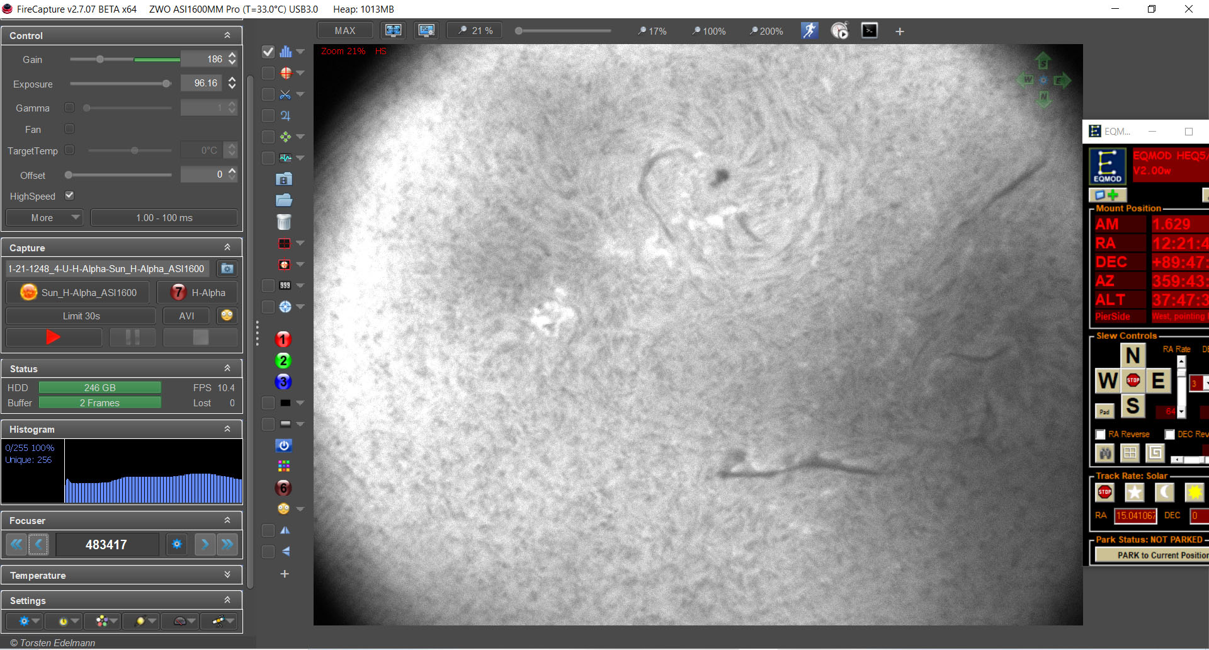The height and width of the screenshot is (650, 1209).
Task: Set zoom to 17%
Action: (652, 31)
